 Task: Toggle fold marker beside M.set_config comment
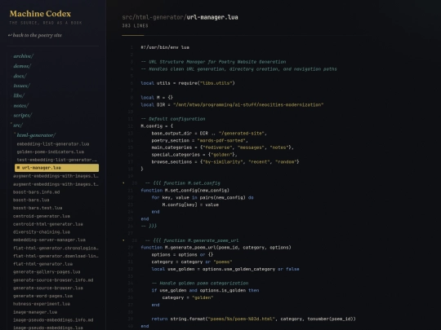pyautogui.click(x=123, y=183)
